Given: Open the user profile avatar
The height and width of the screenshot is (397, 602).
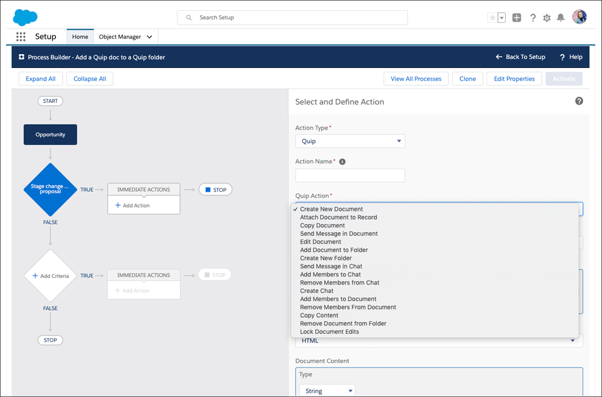Looking at the screenshot, I should pyautogui.click(x=579, y=16).
